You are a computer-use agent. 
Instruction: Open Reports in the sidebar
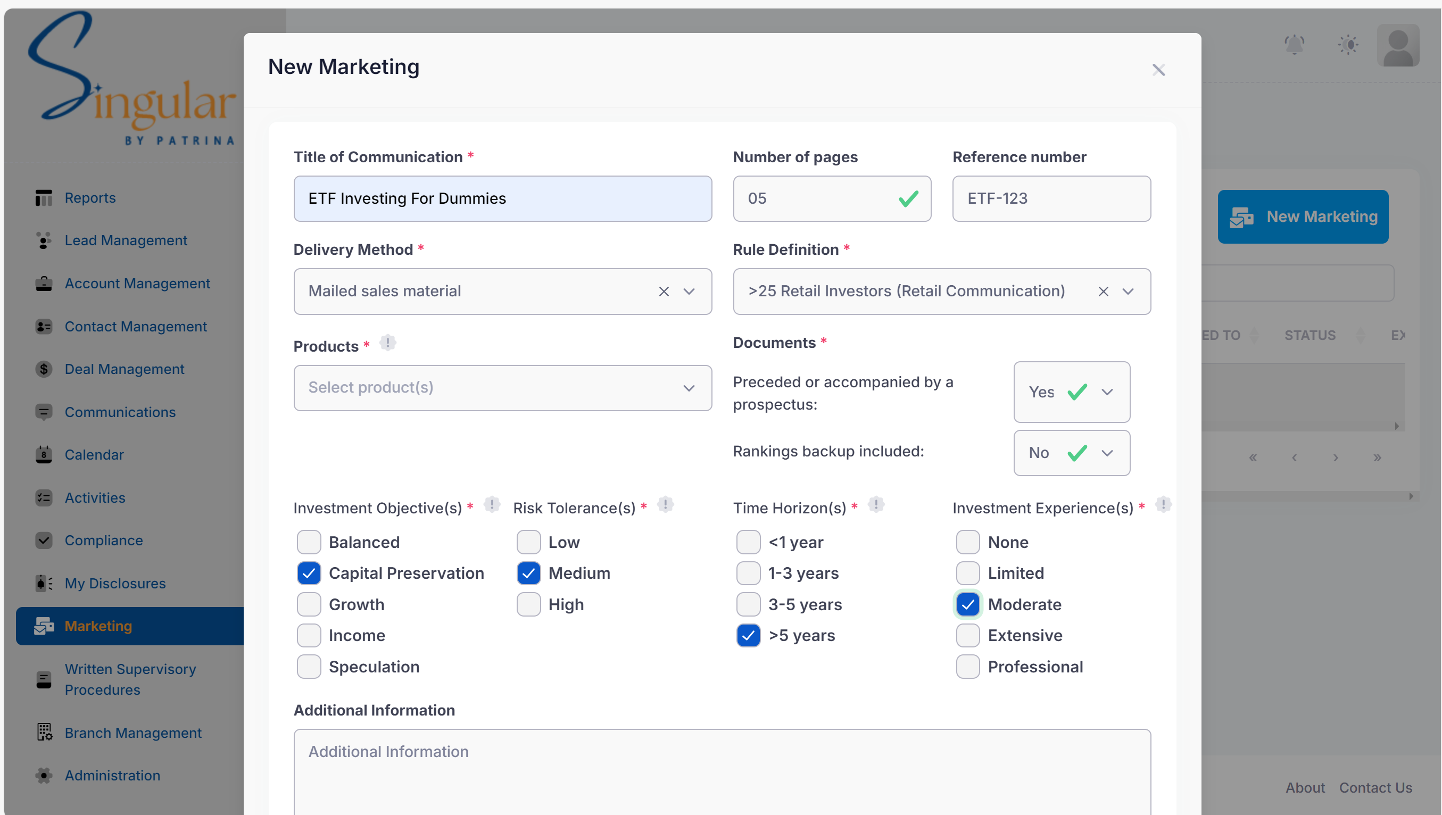point(90,197)
